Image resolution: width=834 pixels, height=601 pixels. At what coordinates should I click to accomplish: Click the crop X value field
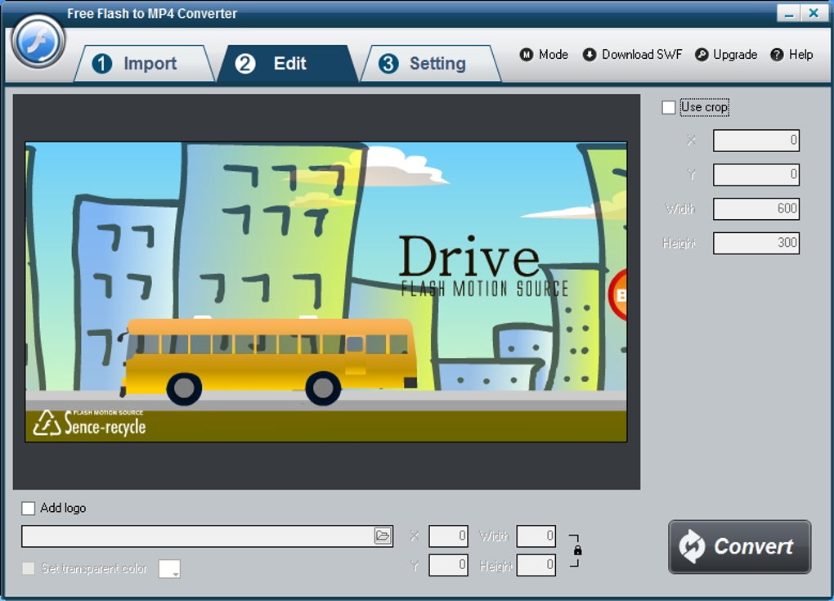[x=756, y=141]
